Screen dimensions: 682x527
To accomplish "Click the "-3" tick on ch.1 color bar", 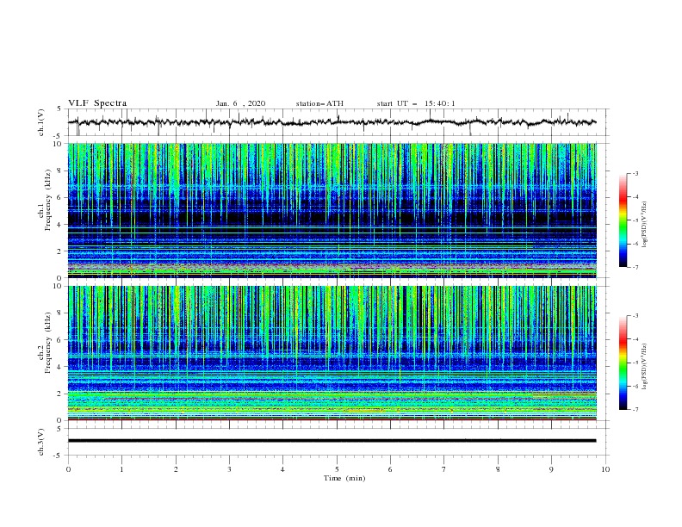I will 635,173.
